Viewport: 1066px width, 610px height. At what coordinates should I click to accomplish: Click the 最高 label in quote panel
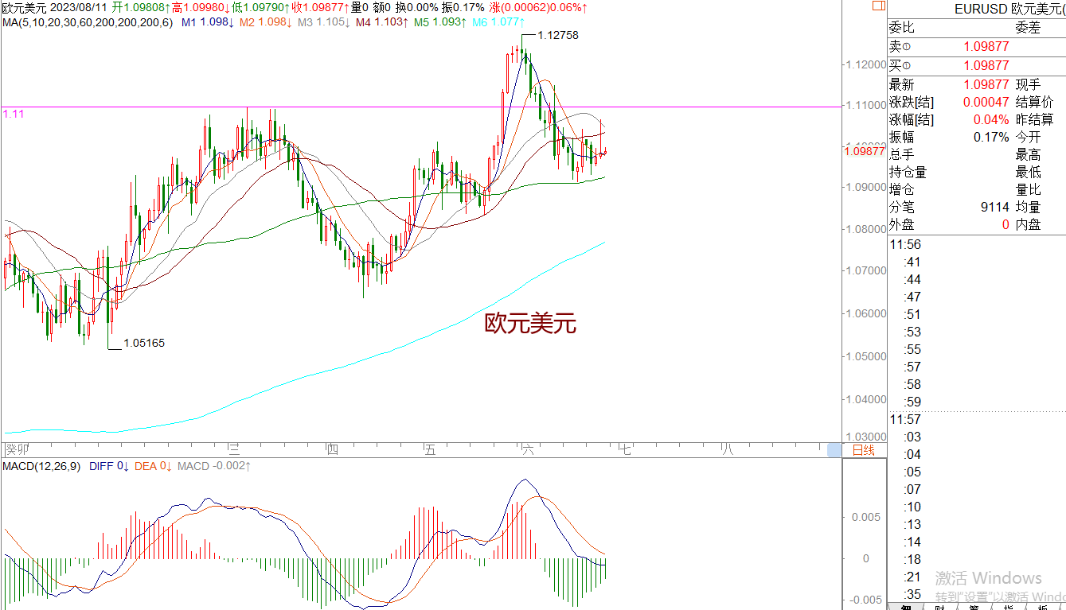1028,155
